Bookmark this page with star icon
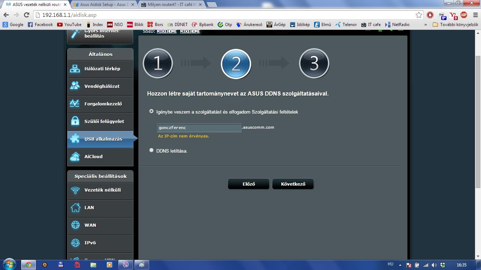Image resolution: width=481 pixels, height=270 pixels. coord(419,15)
